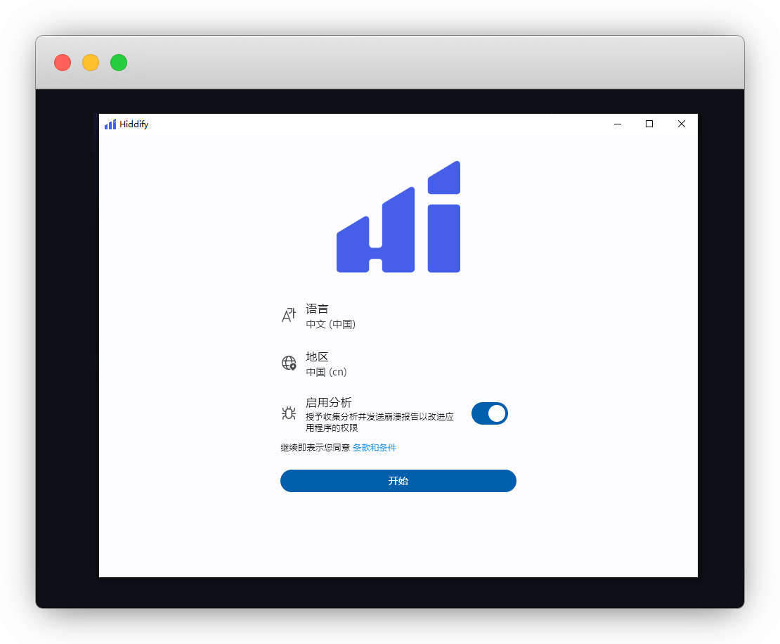The image size is (780, 644).
Task: Open the 地区 region selector
Action: [x=317, y=357]
